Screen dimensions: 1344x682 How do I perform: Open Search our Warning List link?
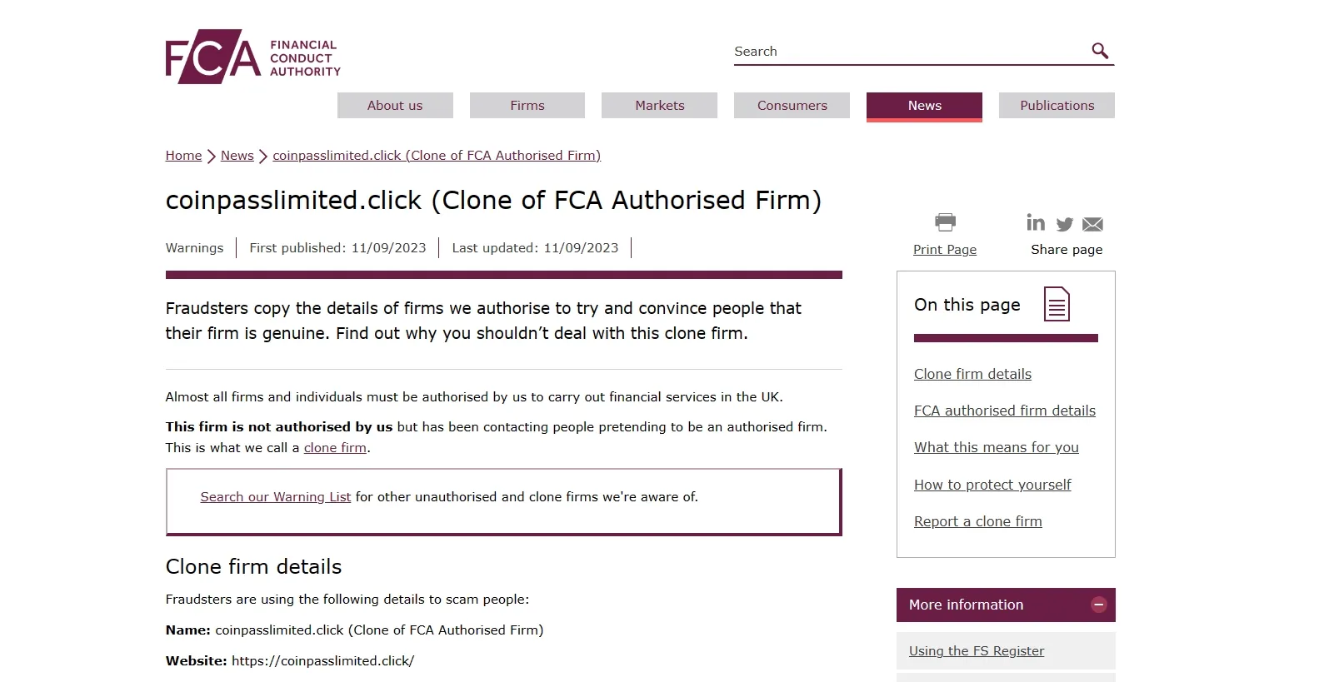click(276, 497)
